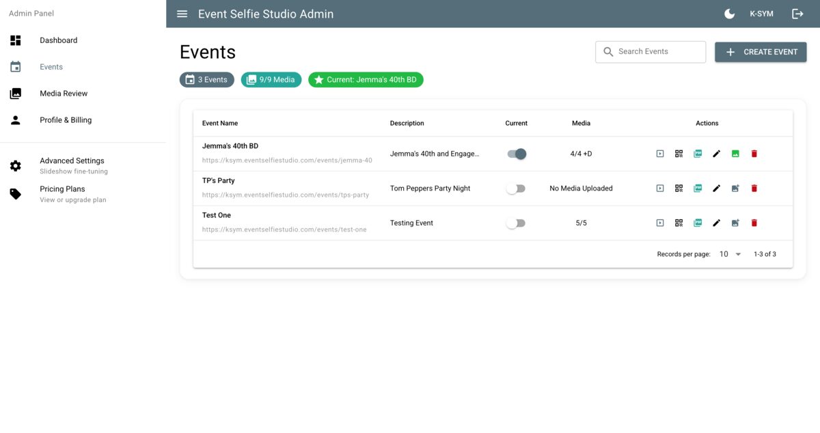Screen dimensions: 820x433
Task: Show the QR code for TP's Party
Action: click(x=679, y=188)
